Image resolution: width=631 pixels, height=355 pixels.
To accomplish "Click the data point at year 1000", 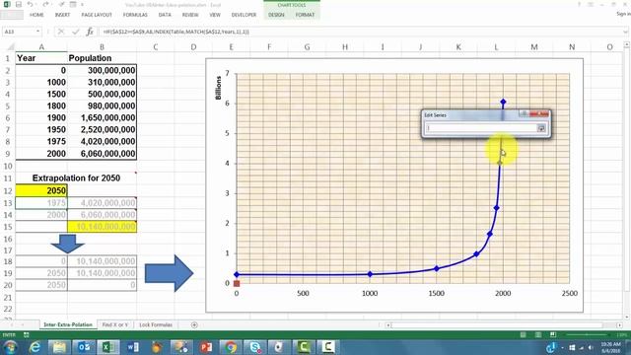I will [x=371, y=274].
